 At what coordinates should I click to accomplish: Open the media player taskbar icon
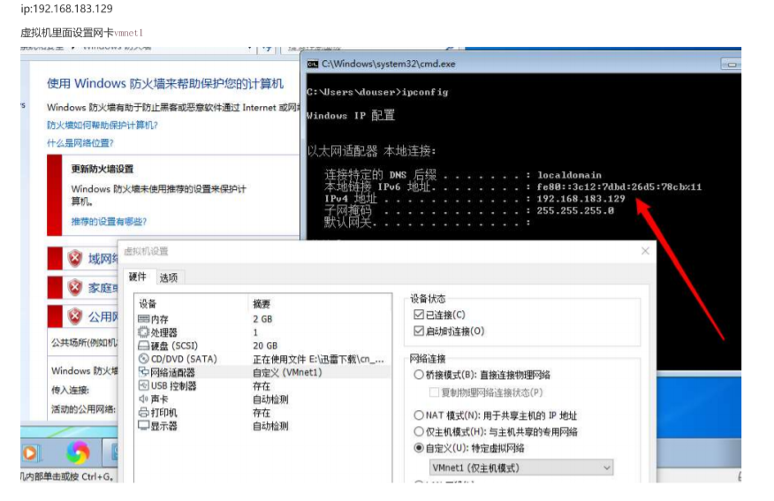30,452
